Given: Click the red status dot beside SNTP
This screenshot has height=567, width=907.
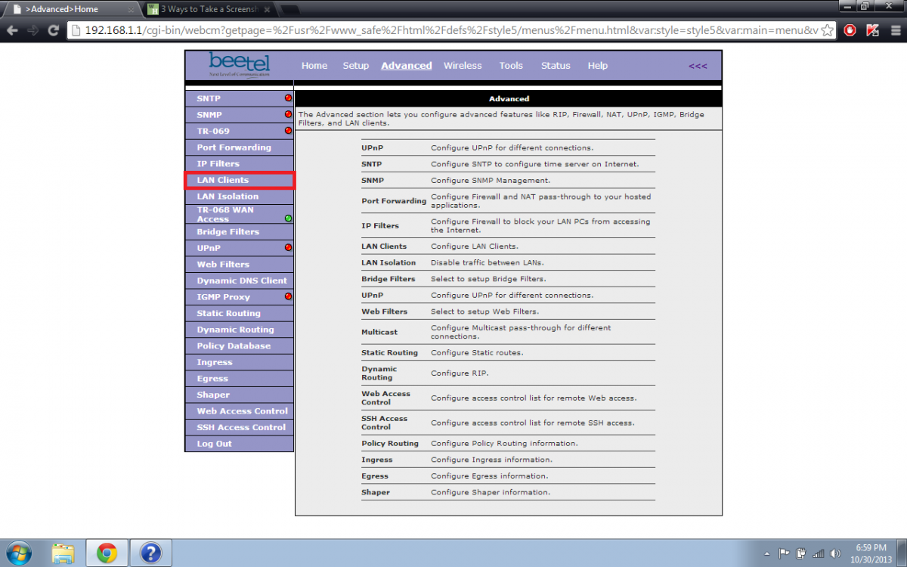Looking at the screenshot, I should pyautogui.click(x=288, y=98).
